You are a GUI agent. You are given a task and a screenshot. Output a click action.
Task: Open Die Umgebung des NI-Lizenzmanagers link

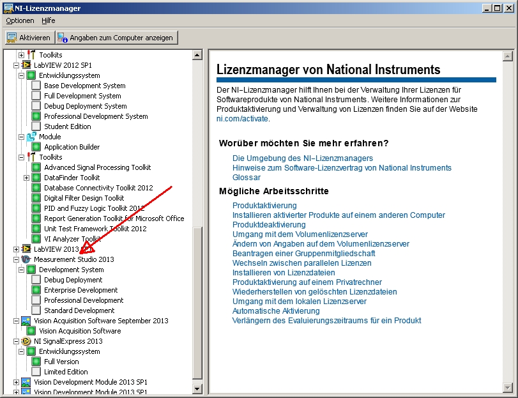(303, 158)
